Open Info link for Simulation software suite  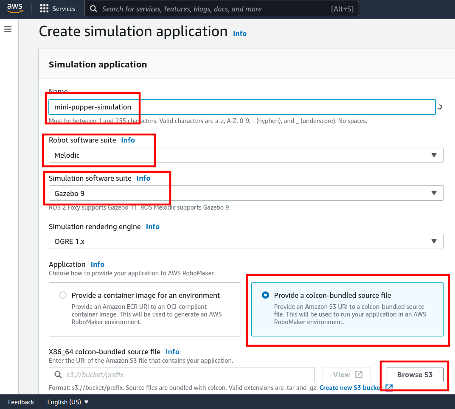pos(143,178)
